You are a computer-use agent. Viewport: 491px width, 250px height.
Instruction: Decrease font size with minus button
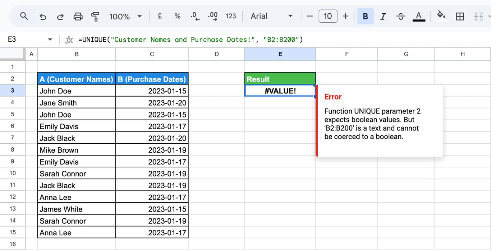click(310, 16)
